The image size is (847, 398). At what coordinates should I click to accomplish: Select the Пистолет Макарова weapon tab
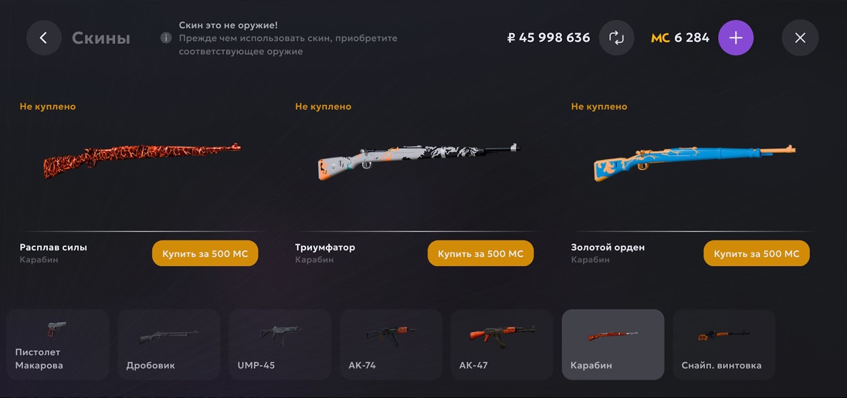click(x=58, y=345)
